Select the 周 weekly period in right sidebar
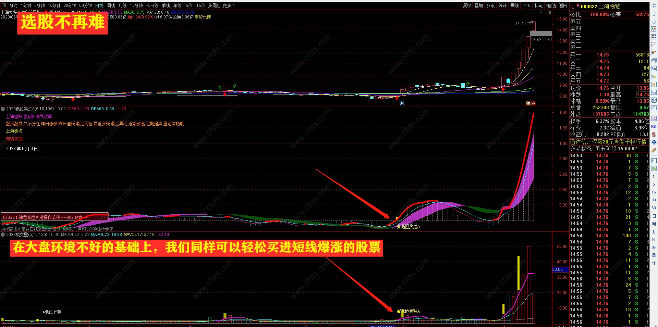This screenshot has width=658, height=327. point(654,224)
